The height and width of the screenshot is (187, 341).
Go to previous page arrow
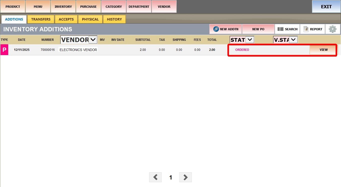(x=155, y=177)
